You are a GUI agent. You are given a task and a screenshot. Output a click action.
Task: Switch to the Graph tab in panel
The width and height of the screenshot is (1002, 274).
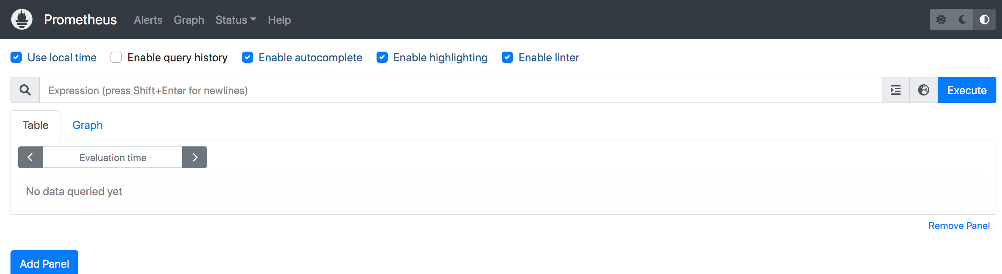[x=87, y=125]
